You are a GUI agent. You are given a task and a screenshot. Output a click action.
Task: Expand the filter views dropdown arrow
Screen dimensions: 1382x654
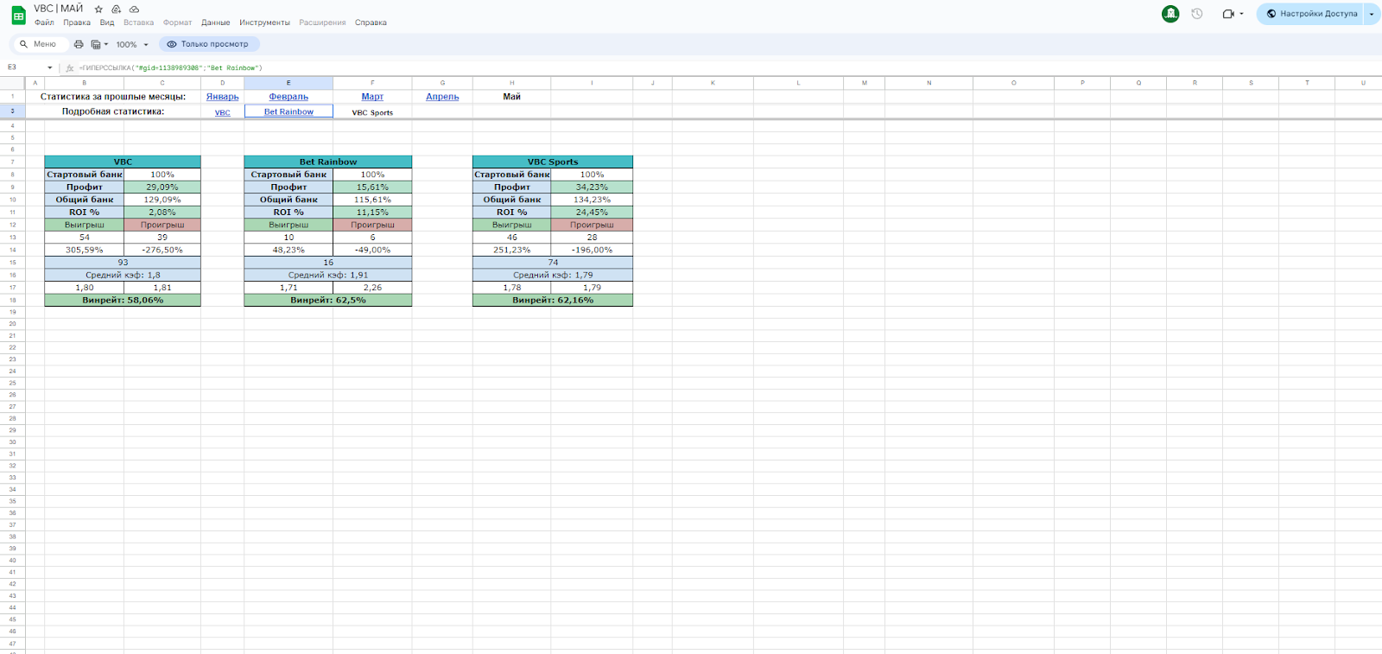coord(106,44)
